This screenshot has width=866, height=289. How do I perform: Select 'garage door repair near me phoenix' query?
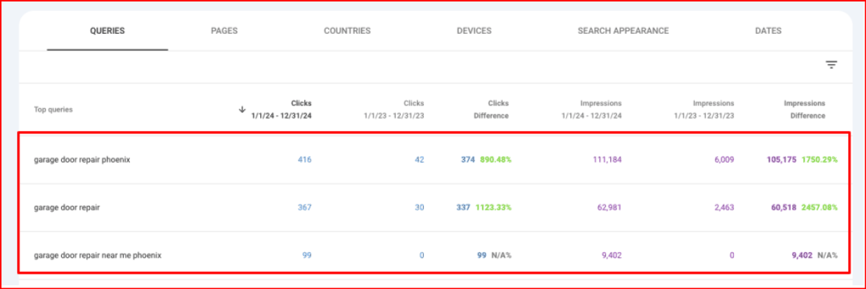[x=98, y=255]
